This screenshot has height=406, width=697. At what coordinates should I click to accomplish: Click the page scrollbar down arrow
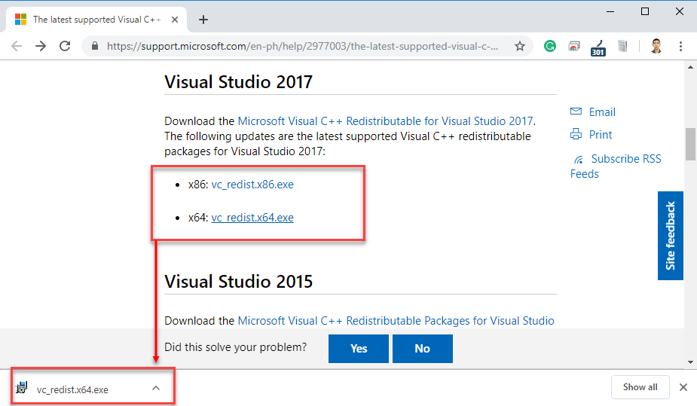(690, 362)
